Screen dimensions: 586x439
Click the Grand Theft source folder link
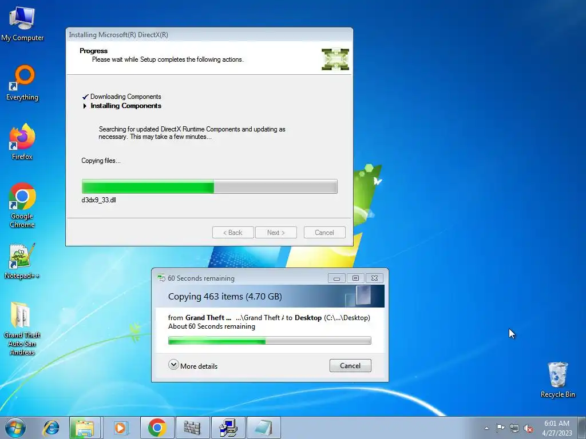point(208,318)
